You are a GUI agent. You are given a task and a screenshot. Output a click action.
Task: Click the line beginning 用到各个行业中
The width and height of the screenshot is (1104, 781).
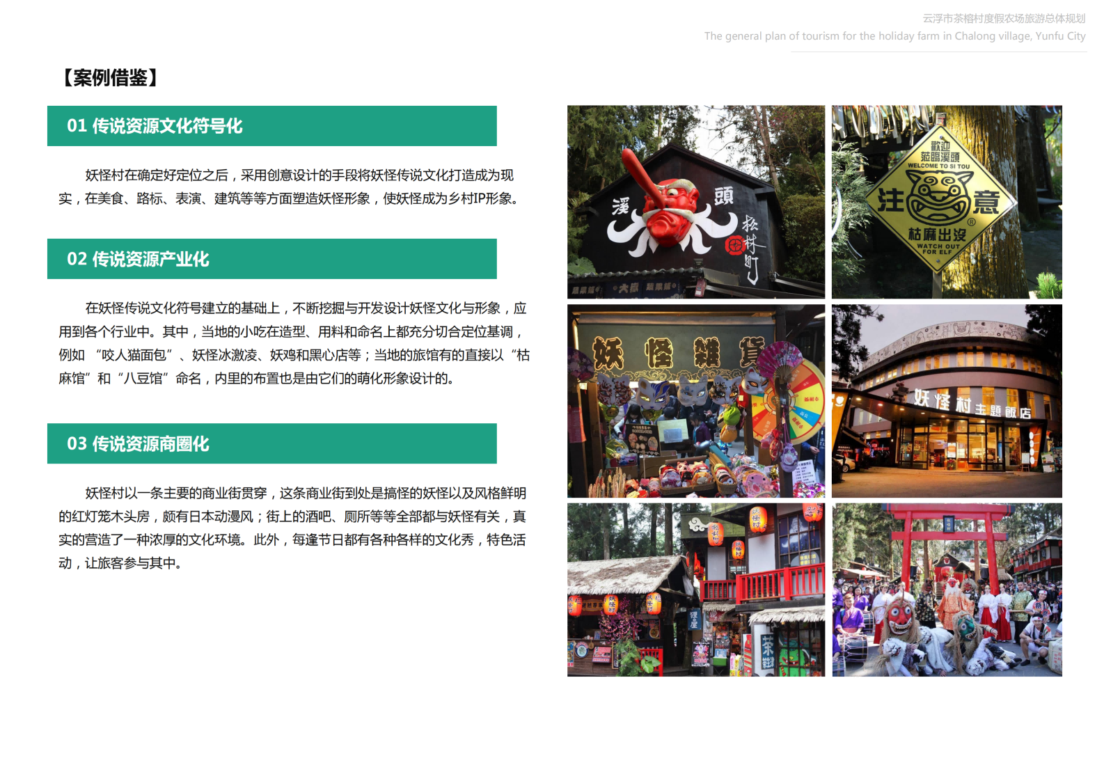click(291, 331)
